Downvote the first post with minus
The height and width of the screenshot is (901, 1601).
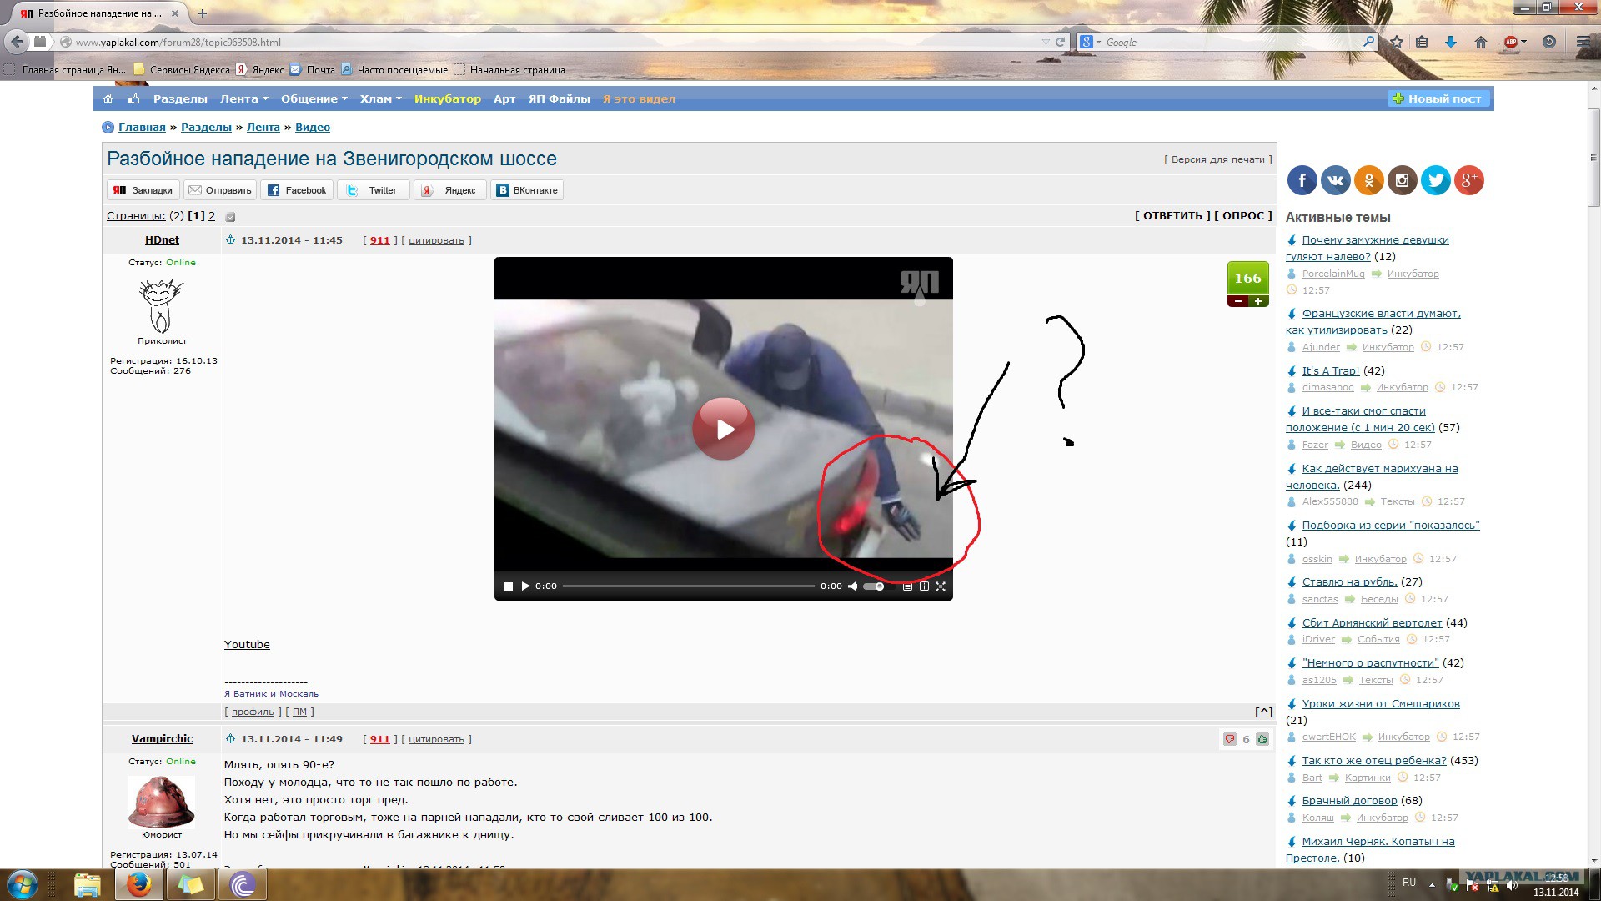click(x=1238, y=301)
